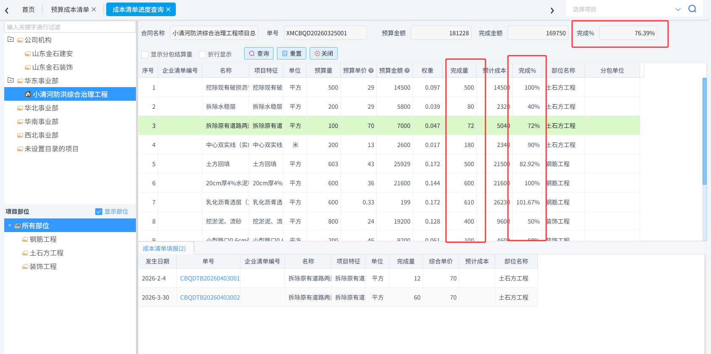Click the help icon beside 预算金额 header
Screen dimensions: 711x354
tap(407, 71)
